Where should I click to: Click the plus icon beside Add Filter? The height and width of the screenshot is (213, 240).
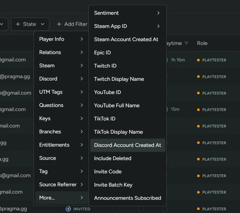coord(59,24)
